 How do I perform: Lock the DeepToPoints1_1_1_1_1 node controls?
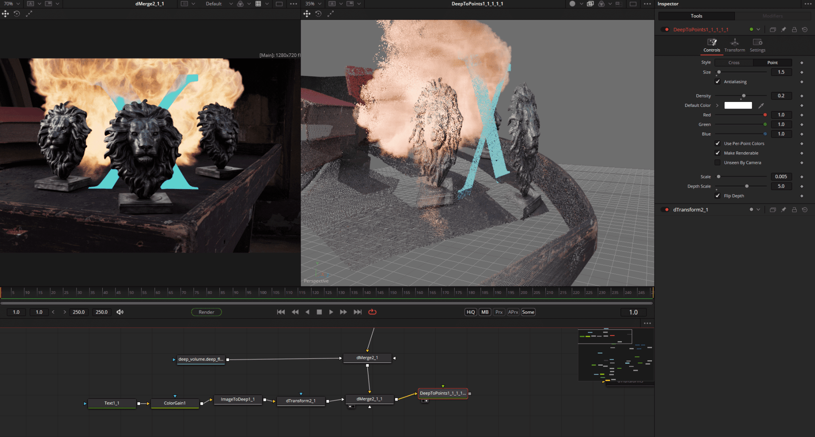click(x=794, y=29)
